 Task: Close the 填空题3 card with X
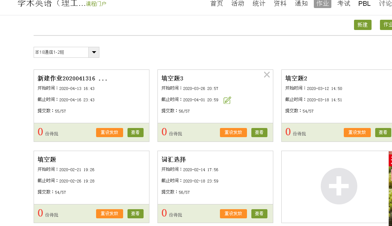267,75
